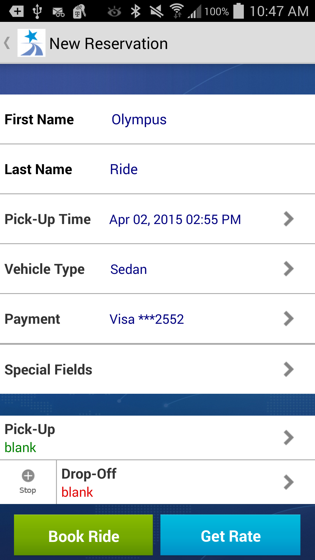
Task: Expand Vehicle Type options chevron
Action: tap(288, 269)
